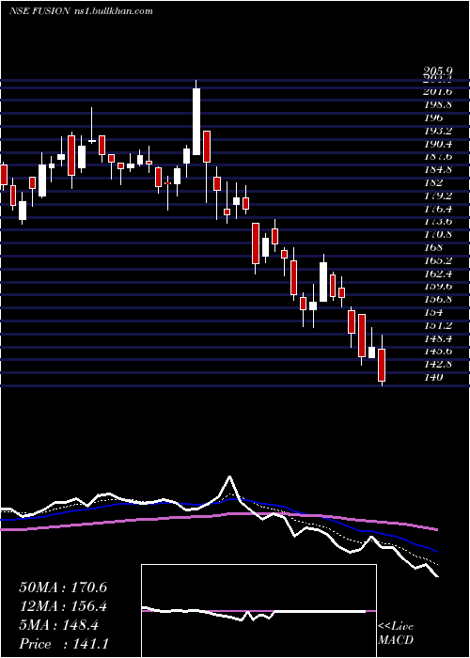Click the 165.2 price axis label
The height and width of the screenshot is (658, 470).
438,260
